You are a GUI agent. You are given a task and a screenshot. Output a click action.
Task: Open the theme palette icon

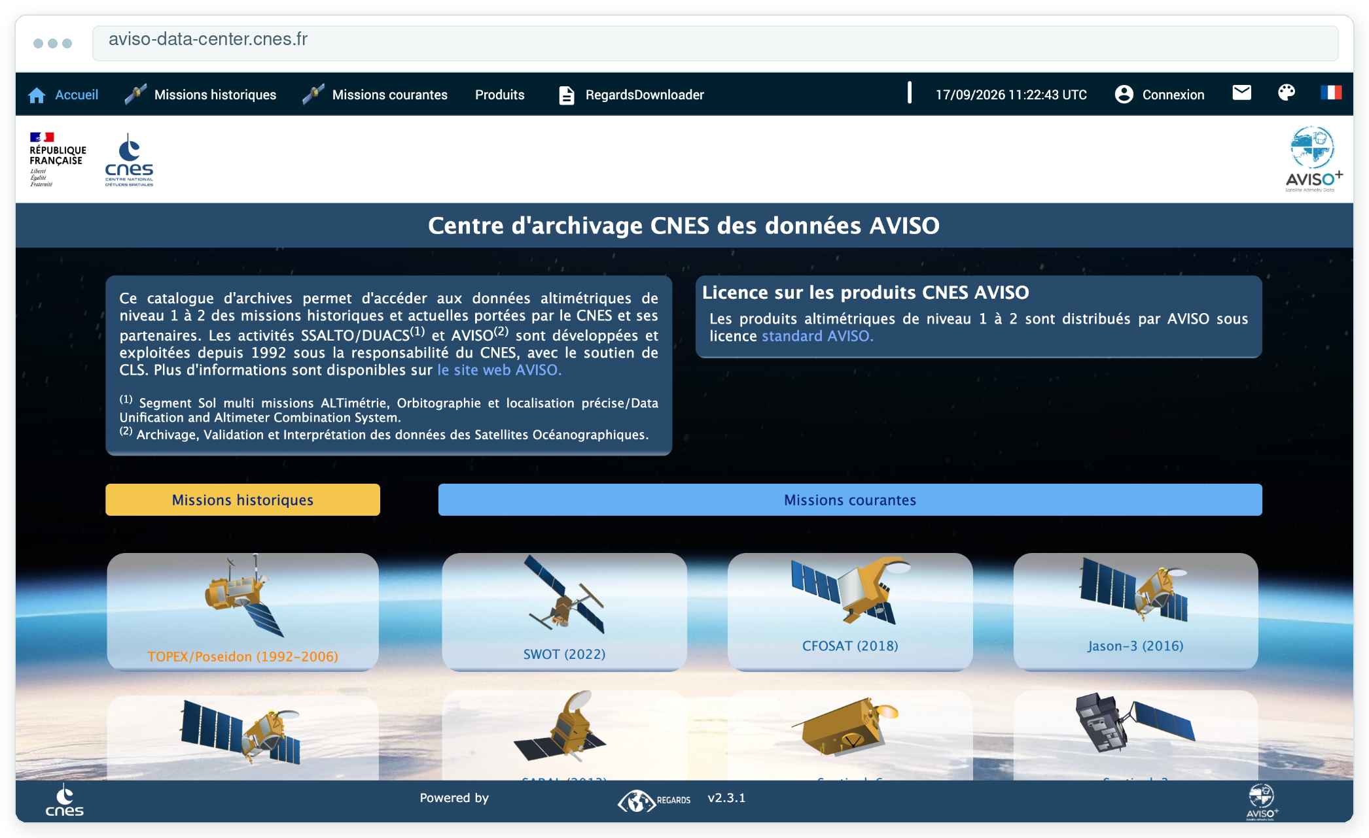click(1287, 93)
